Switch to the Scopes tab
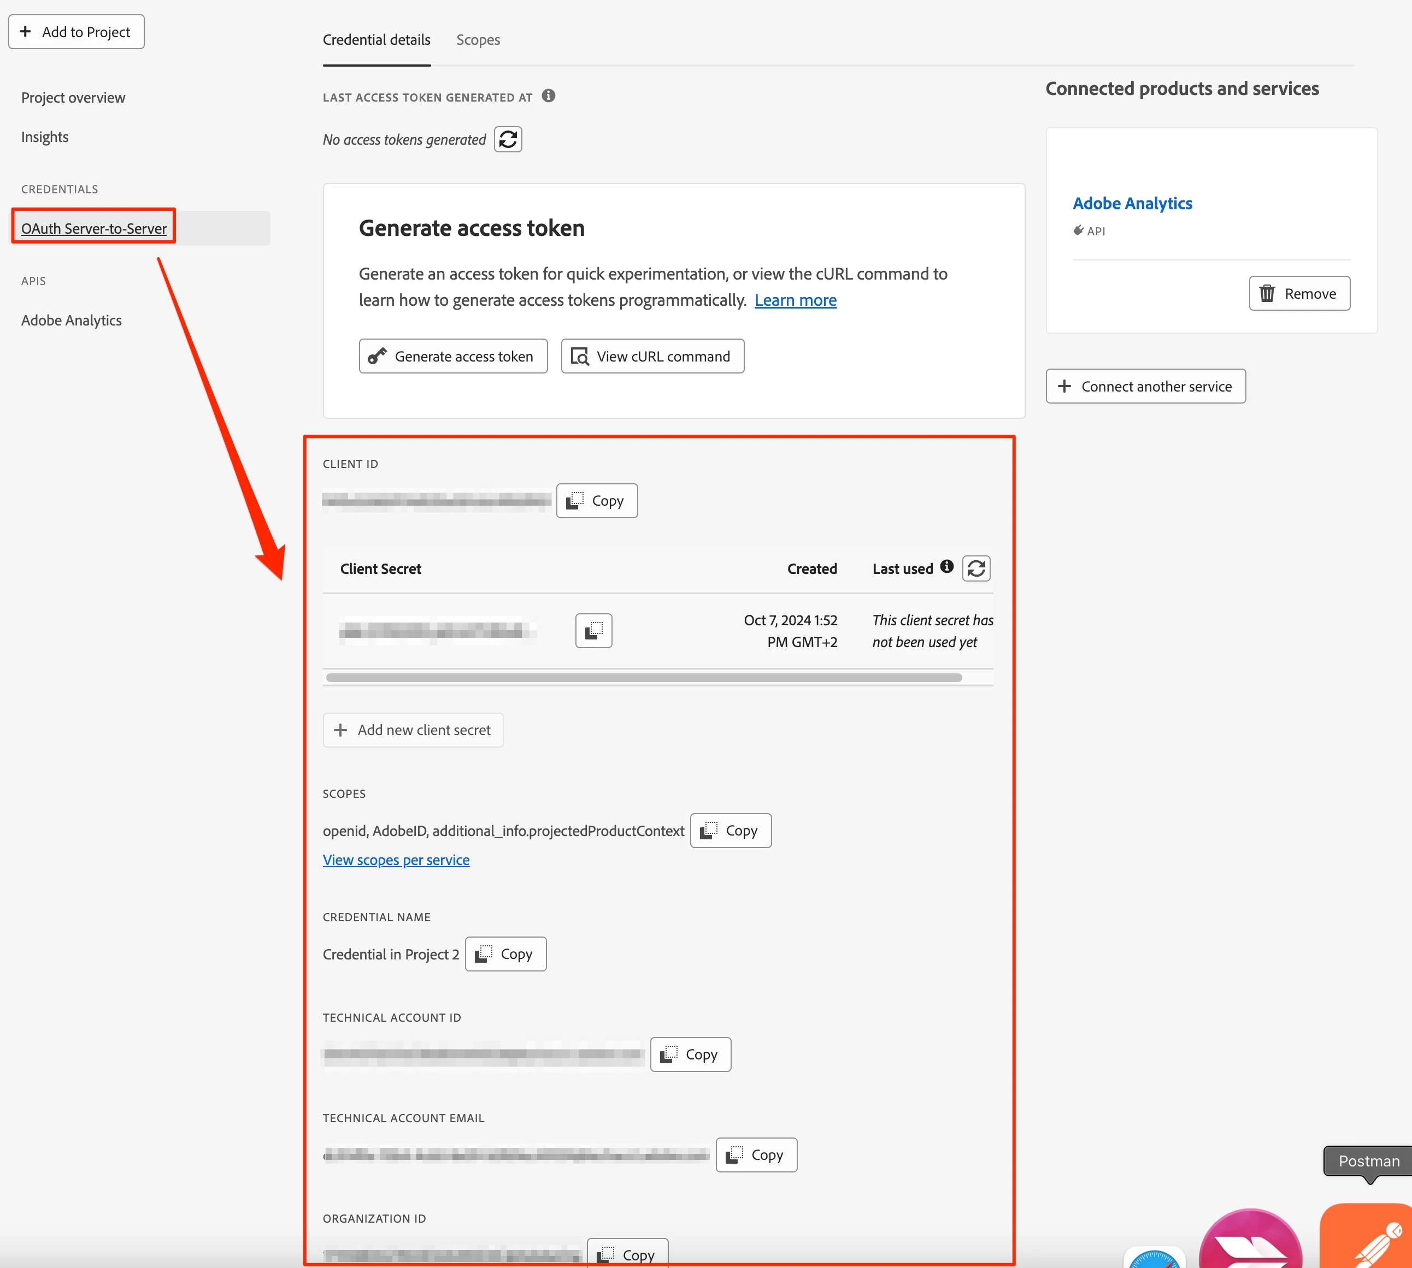Viewport: 1412px width, 1268px height. coord(478,40)
